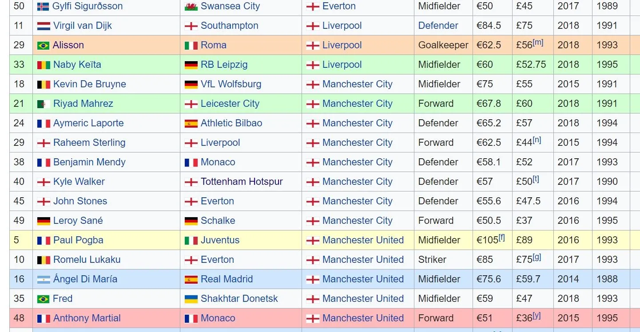Screen dimensions: 640x332
Task: Click the Algeria flag next to Riyad Mahrez
Action: 44,104
